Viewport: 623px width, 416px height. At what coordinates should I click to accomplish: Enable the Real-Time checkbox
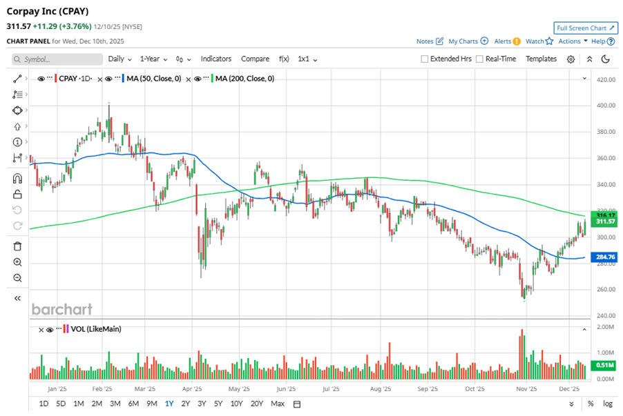click(x=479, y=59)
